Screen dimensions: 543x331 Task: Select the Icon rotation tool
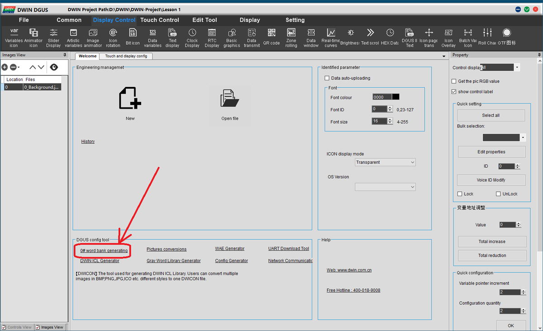point(113,37)
